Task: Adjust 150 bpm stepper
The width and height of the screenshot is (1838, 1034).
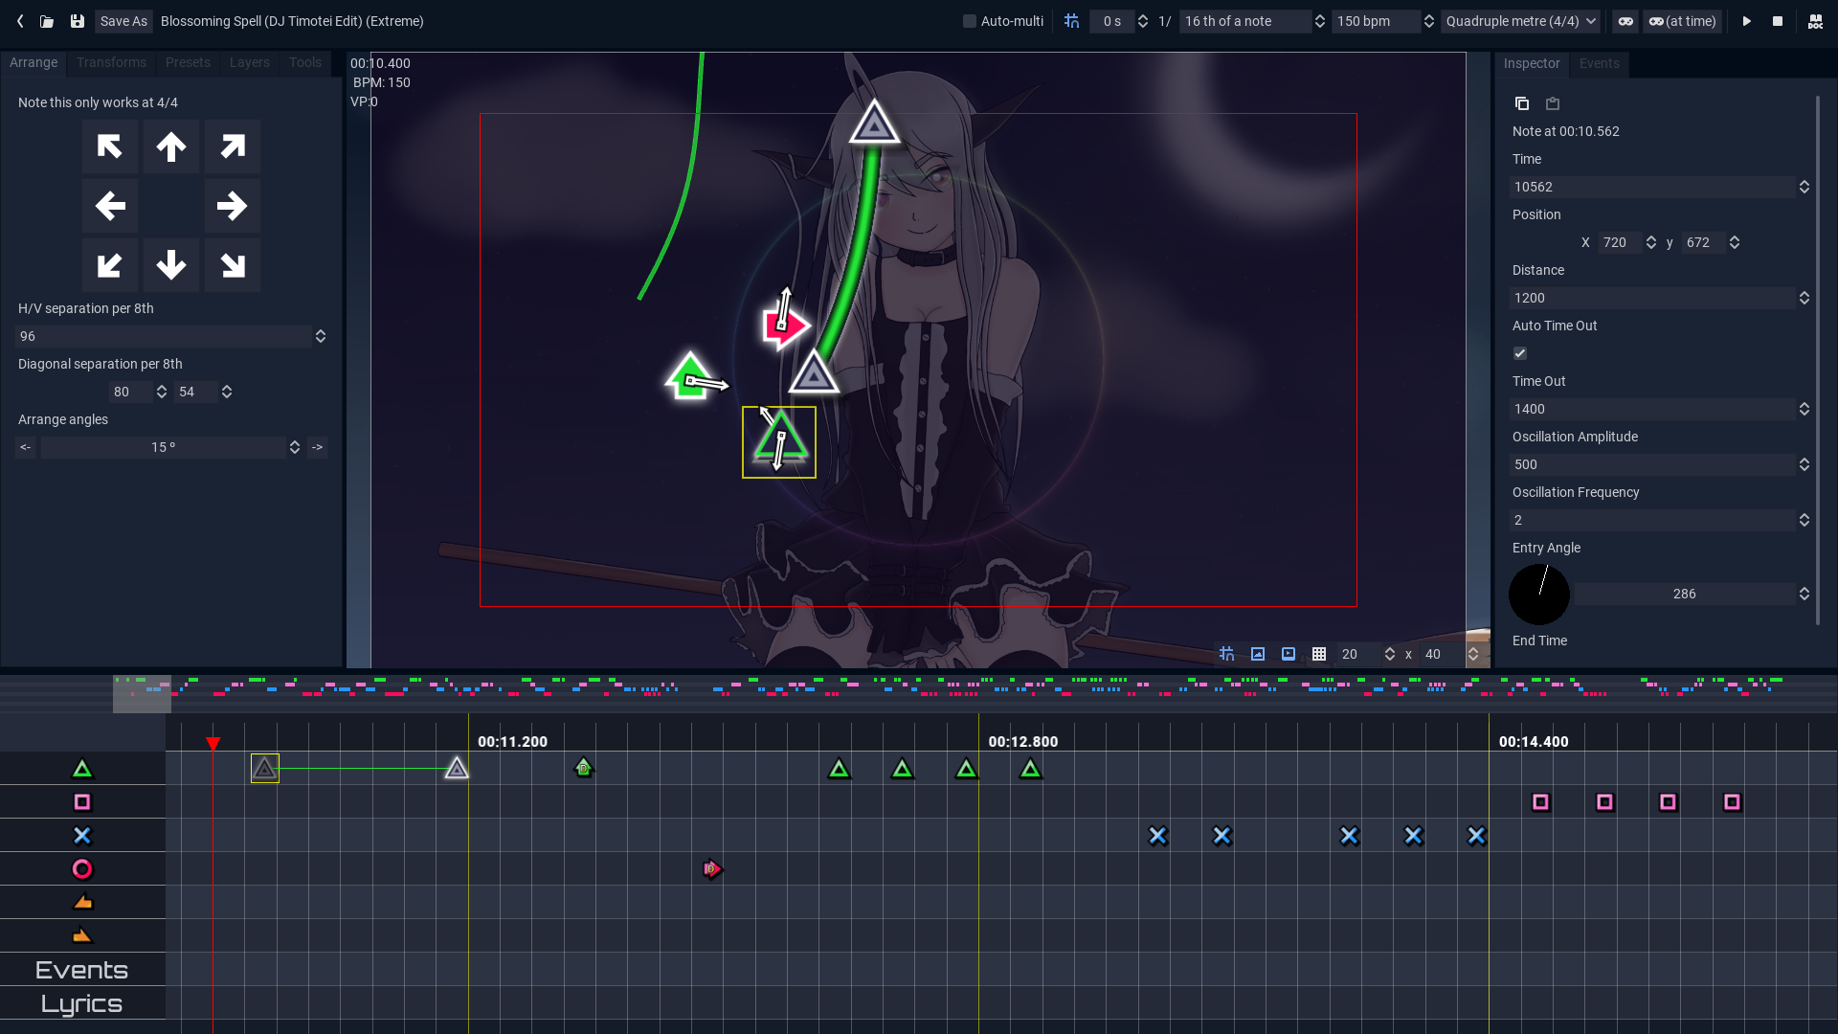Action: [x=1428, y=21]
